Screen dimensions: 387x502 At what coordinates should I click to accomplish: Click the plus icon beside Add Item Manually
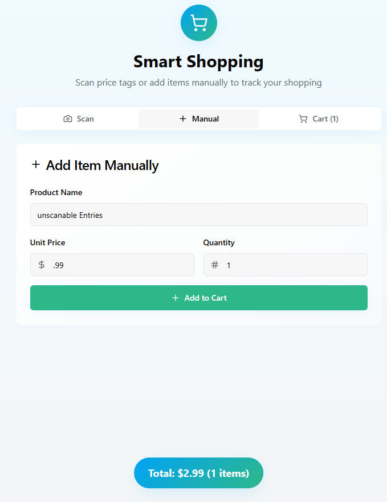pos(36,165)
